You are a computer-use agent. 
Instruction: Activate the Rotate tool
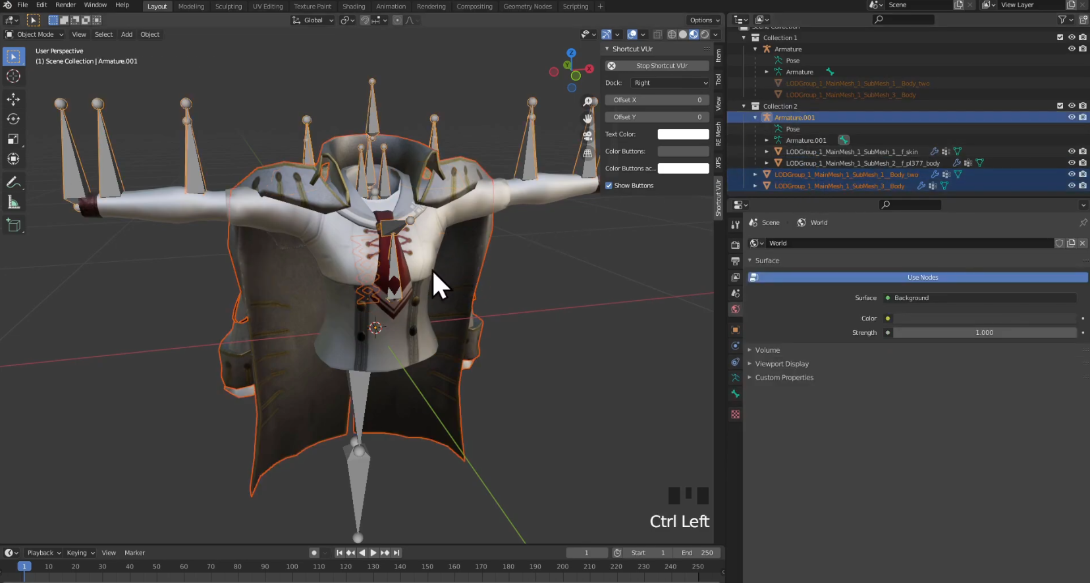tap(13, 119)
